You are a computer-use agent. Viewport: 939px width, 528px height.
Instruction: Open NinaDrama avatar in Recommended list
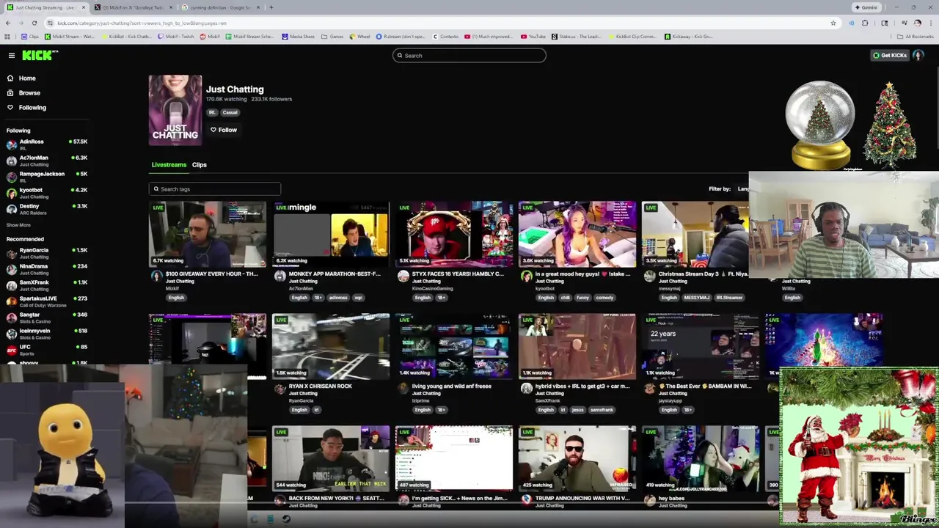click(12, 269)
